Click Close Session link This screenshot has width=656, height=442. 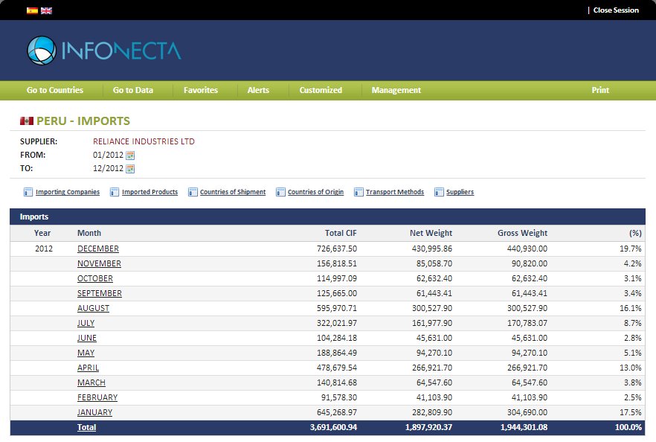(x=616, y=10)
